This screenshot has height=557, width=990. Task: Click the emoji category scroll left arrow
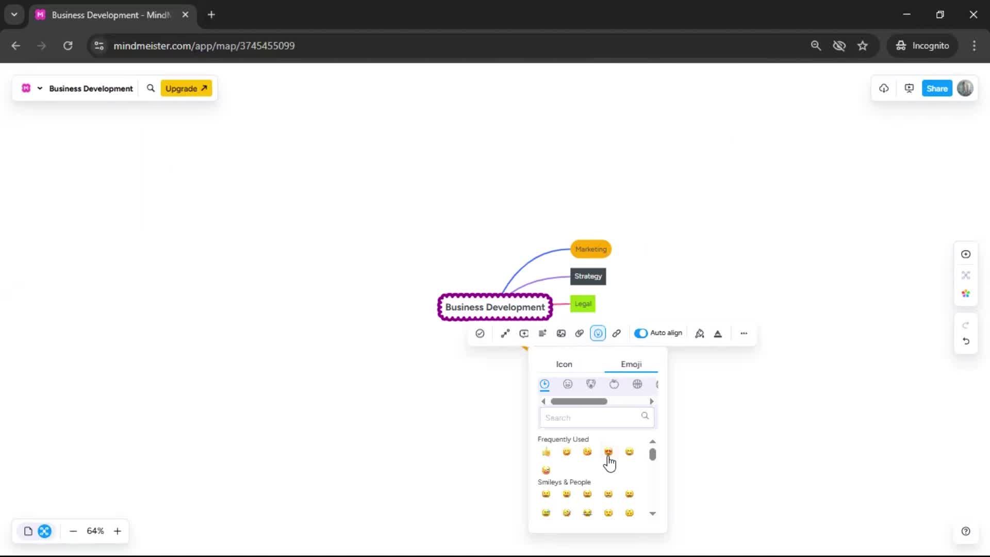543,401
